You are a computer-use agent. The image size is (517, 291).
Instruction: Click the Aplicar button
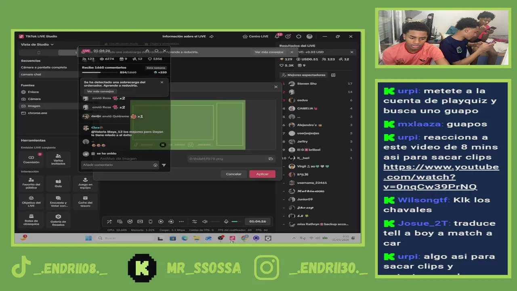(x=262, y=174)
